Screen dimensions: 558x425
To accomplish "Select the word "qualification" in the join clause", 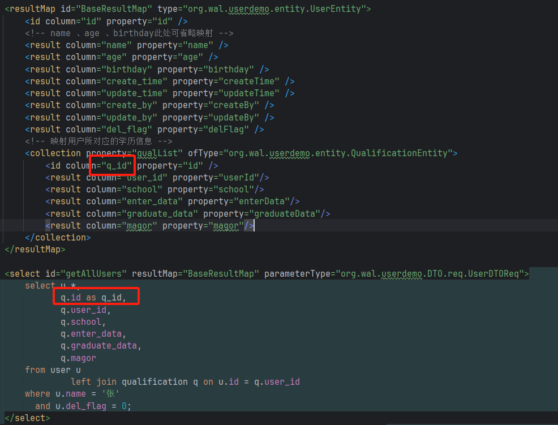I will pos(155,381).
